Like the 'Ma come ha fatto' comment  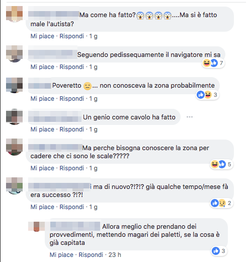click(x=42, y=36)
